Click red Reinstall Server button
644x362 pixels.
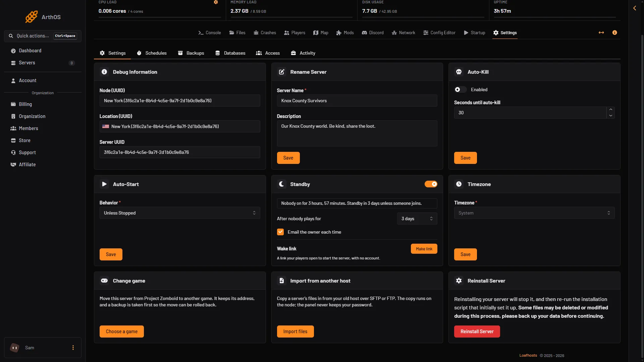pyautogui.click(x=477, y=331)
